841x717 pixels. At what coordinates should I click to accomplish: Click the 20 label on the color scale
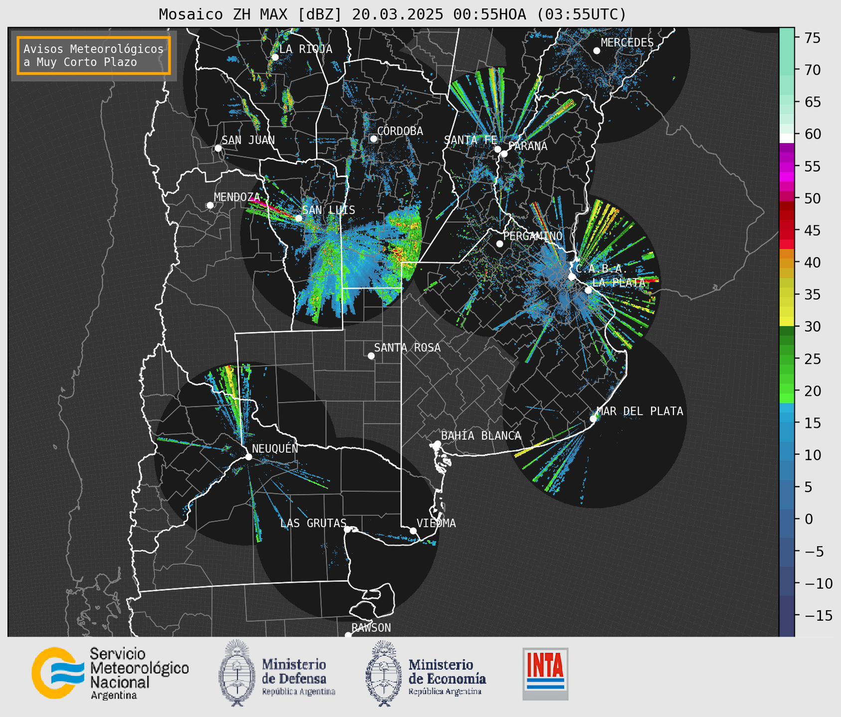click(x=812, y=391)
